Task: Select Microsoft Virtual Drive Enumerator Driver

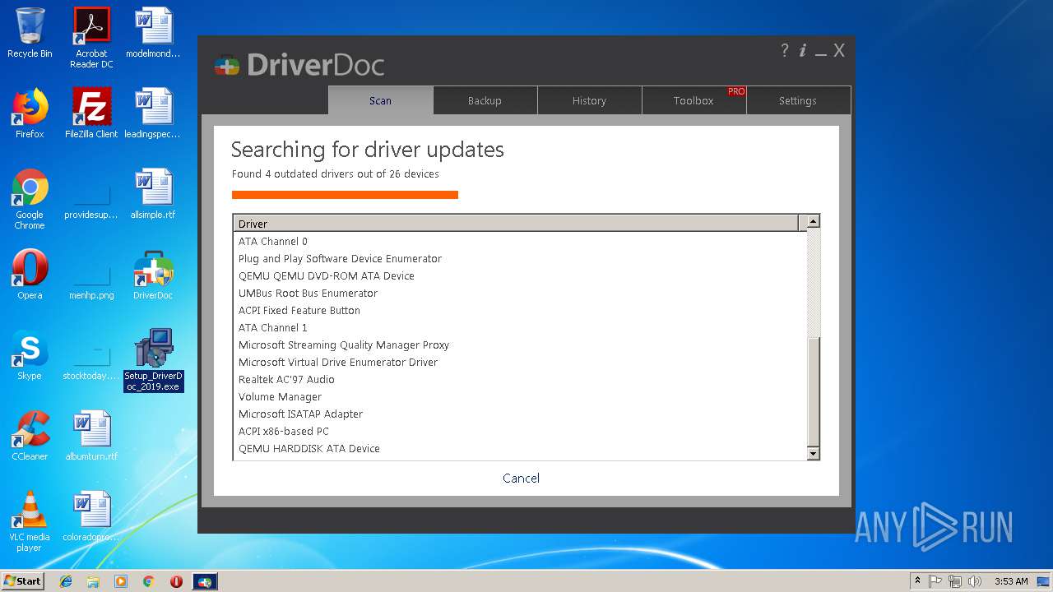Action: coord(519,362)
